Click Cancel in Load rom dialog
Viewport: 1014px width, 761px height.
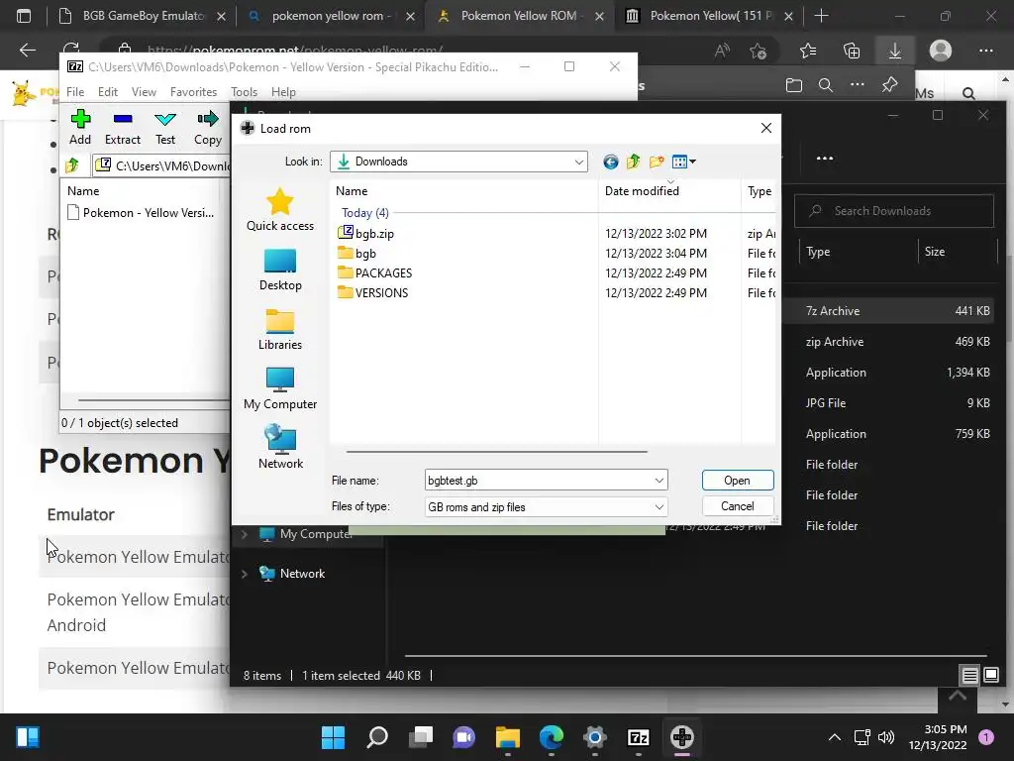(737, 506)
